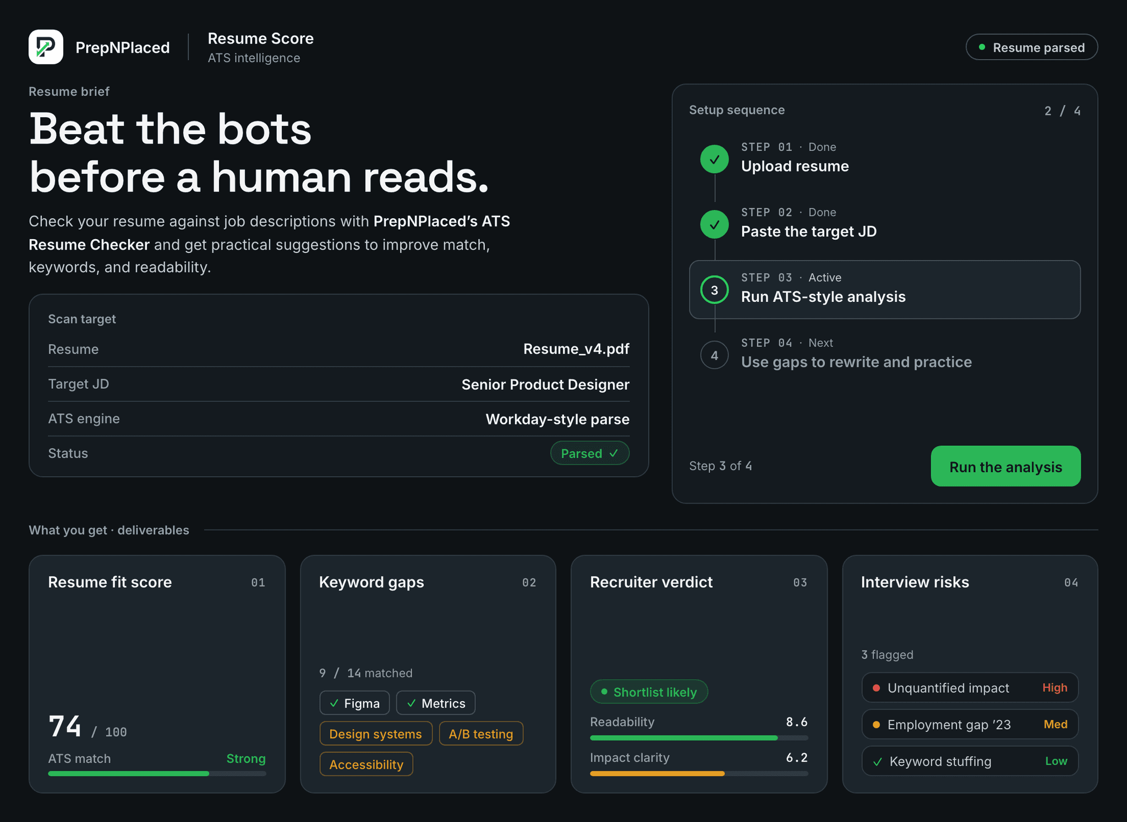Click the Resume_v4.pdf file name
Image resolution: width=1127 pixels, height=822 pixels.
tap(576, 349)
